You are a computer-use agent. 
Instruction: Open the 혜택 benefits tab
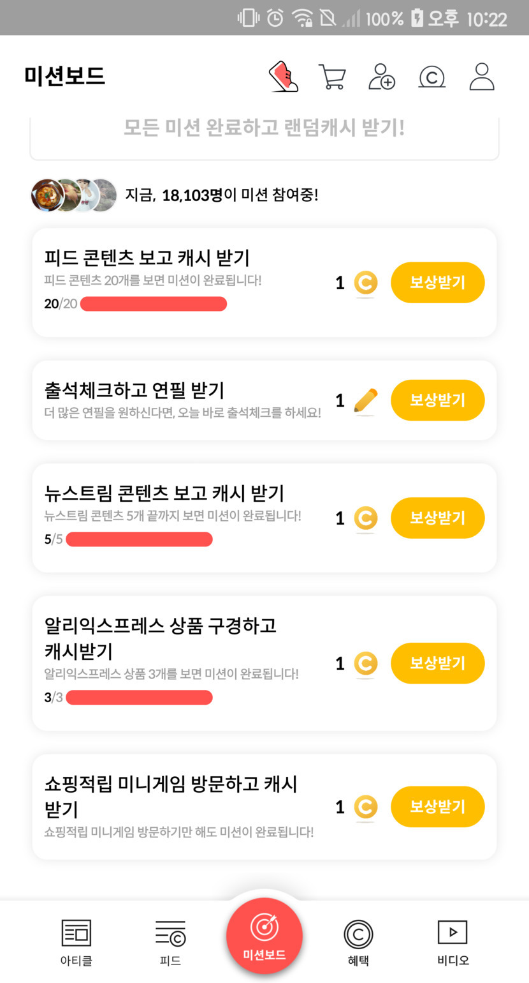tap(358, 942)
